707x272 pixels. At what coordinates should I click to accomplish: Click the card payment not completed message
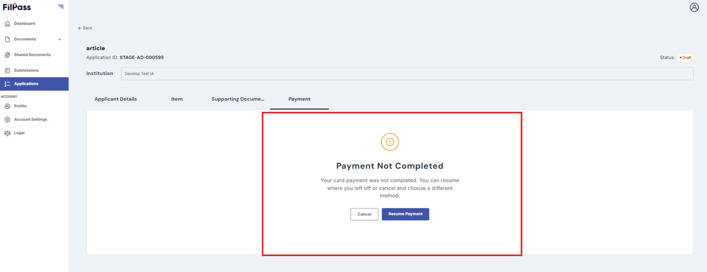coord(390,187)
